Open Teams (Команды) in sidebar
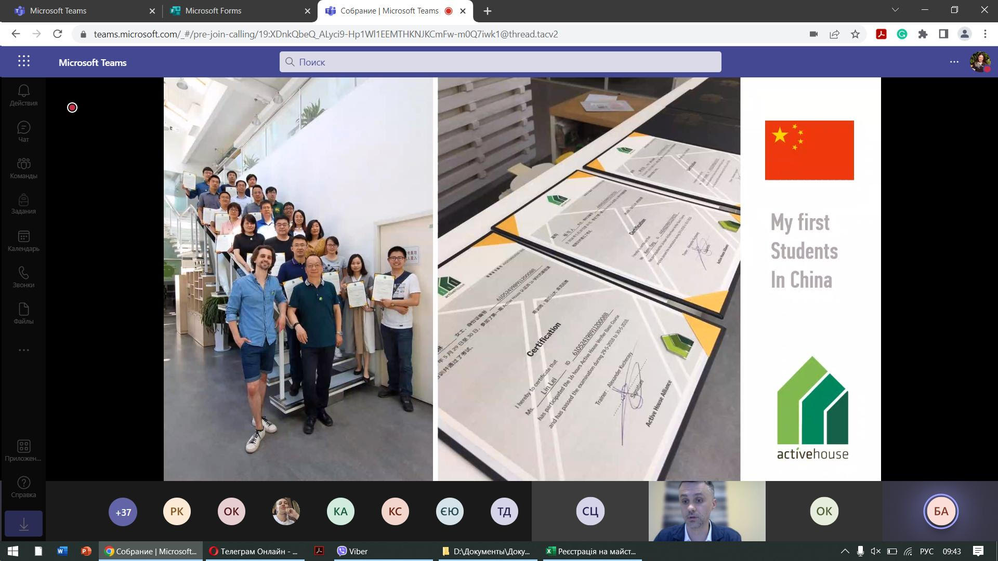 click(23, 168)
